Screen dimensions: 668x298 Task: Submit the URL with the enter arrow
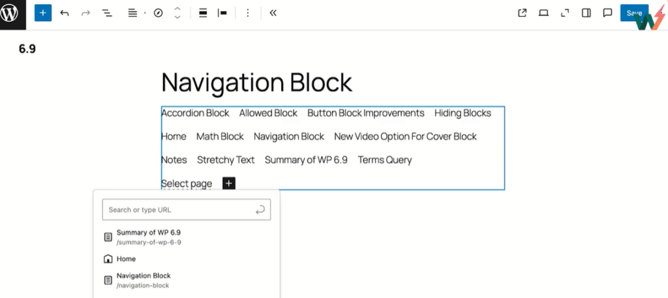(260, 209)
